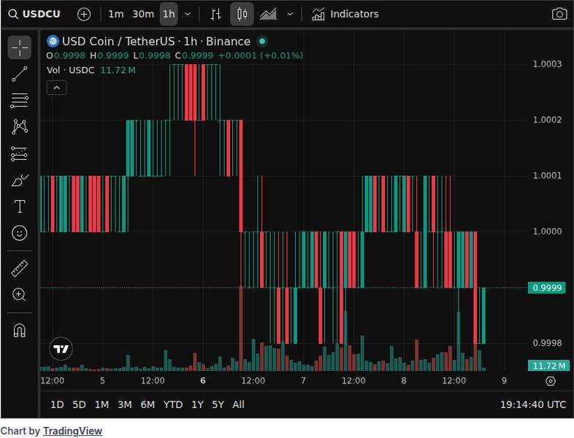
Task: Select the 30m timeframe
Action: (142, 15)
